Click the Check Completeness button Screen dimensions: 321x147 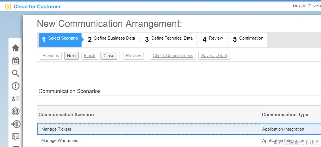tap(173, 56)
